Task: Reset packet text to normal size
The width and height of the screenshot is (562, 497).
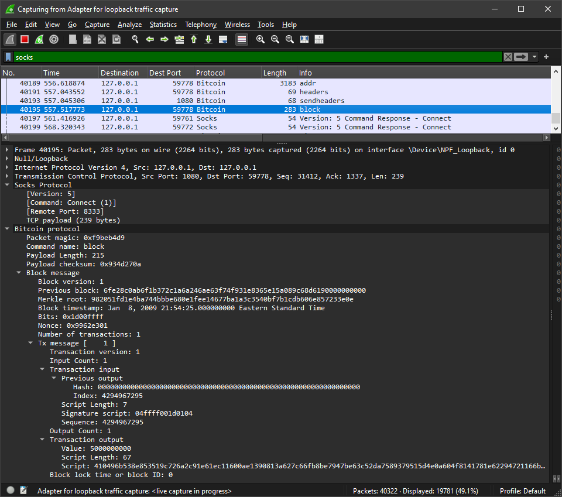Action: point(290,39)
